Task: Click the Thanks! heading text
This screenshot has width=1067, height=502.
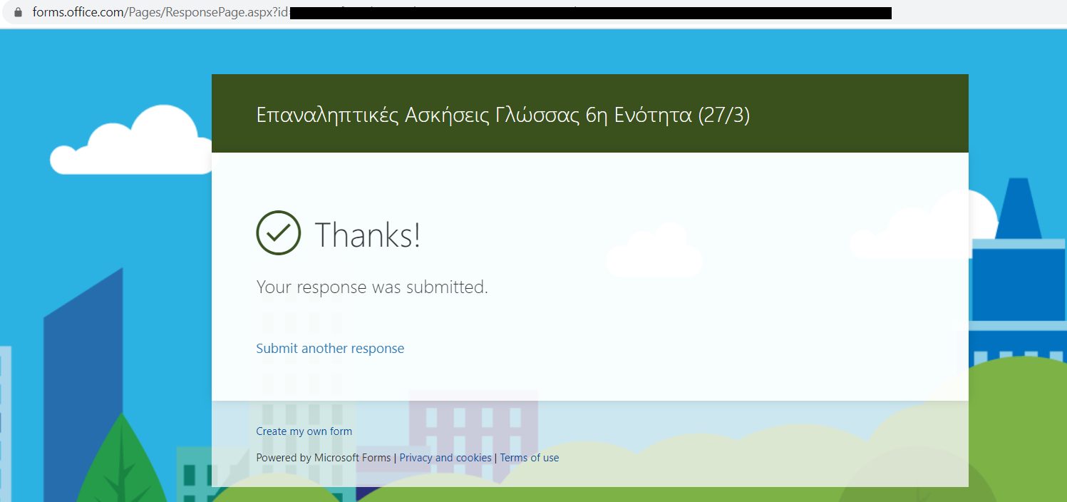Action: pyautogui.click(x=368, y=235)
